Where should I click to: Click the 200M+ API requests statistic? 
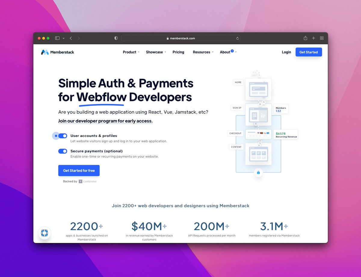point(212,229)
